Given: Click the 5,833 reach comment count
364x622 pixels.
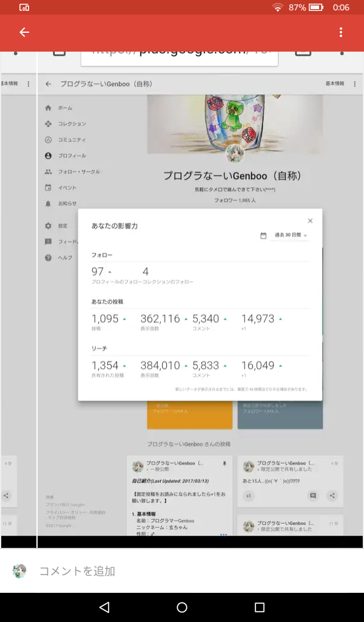Looking at the screenshot, I should 206,365.
